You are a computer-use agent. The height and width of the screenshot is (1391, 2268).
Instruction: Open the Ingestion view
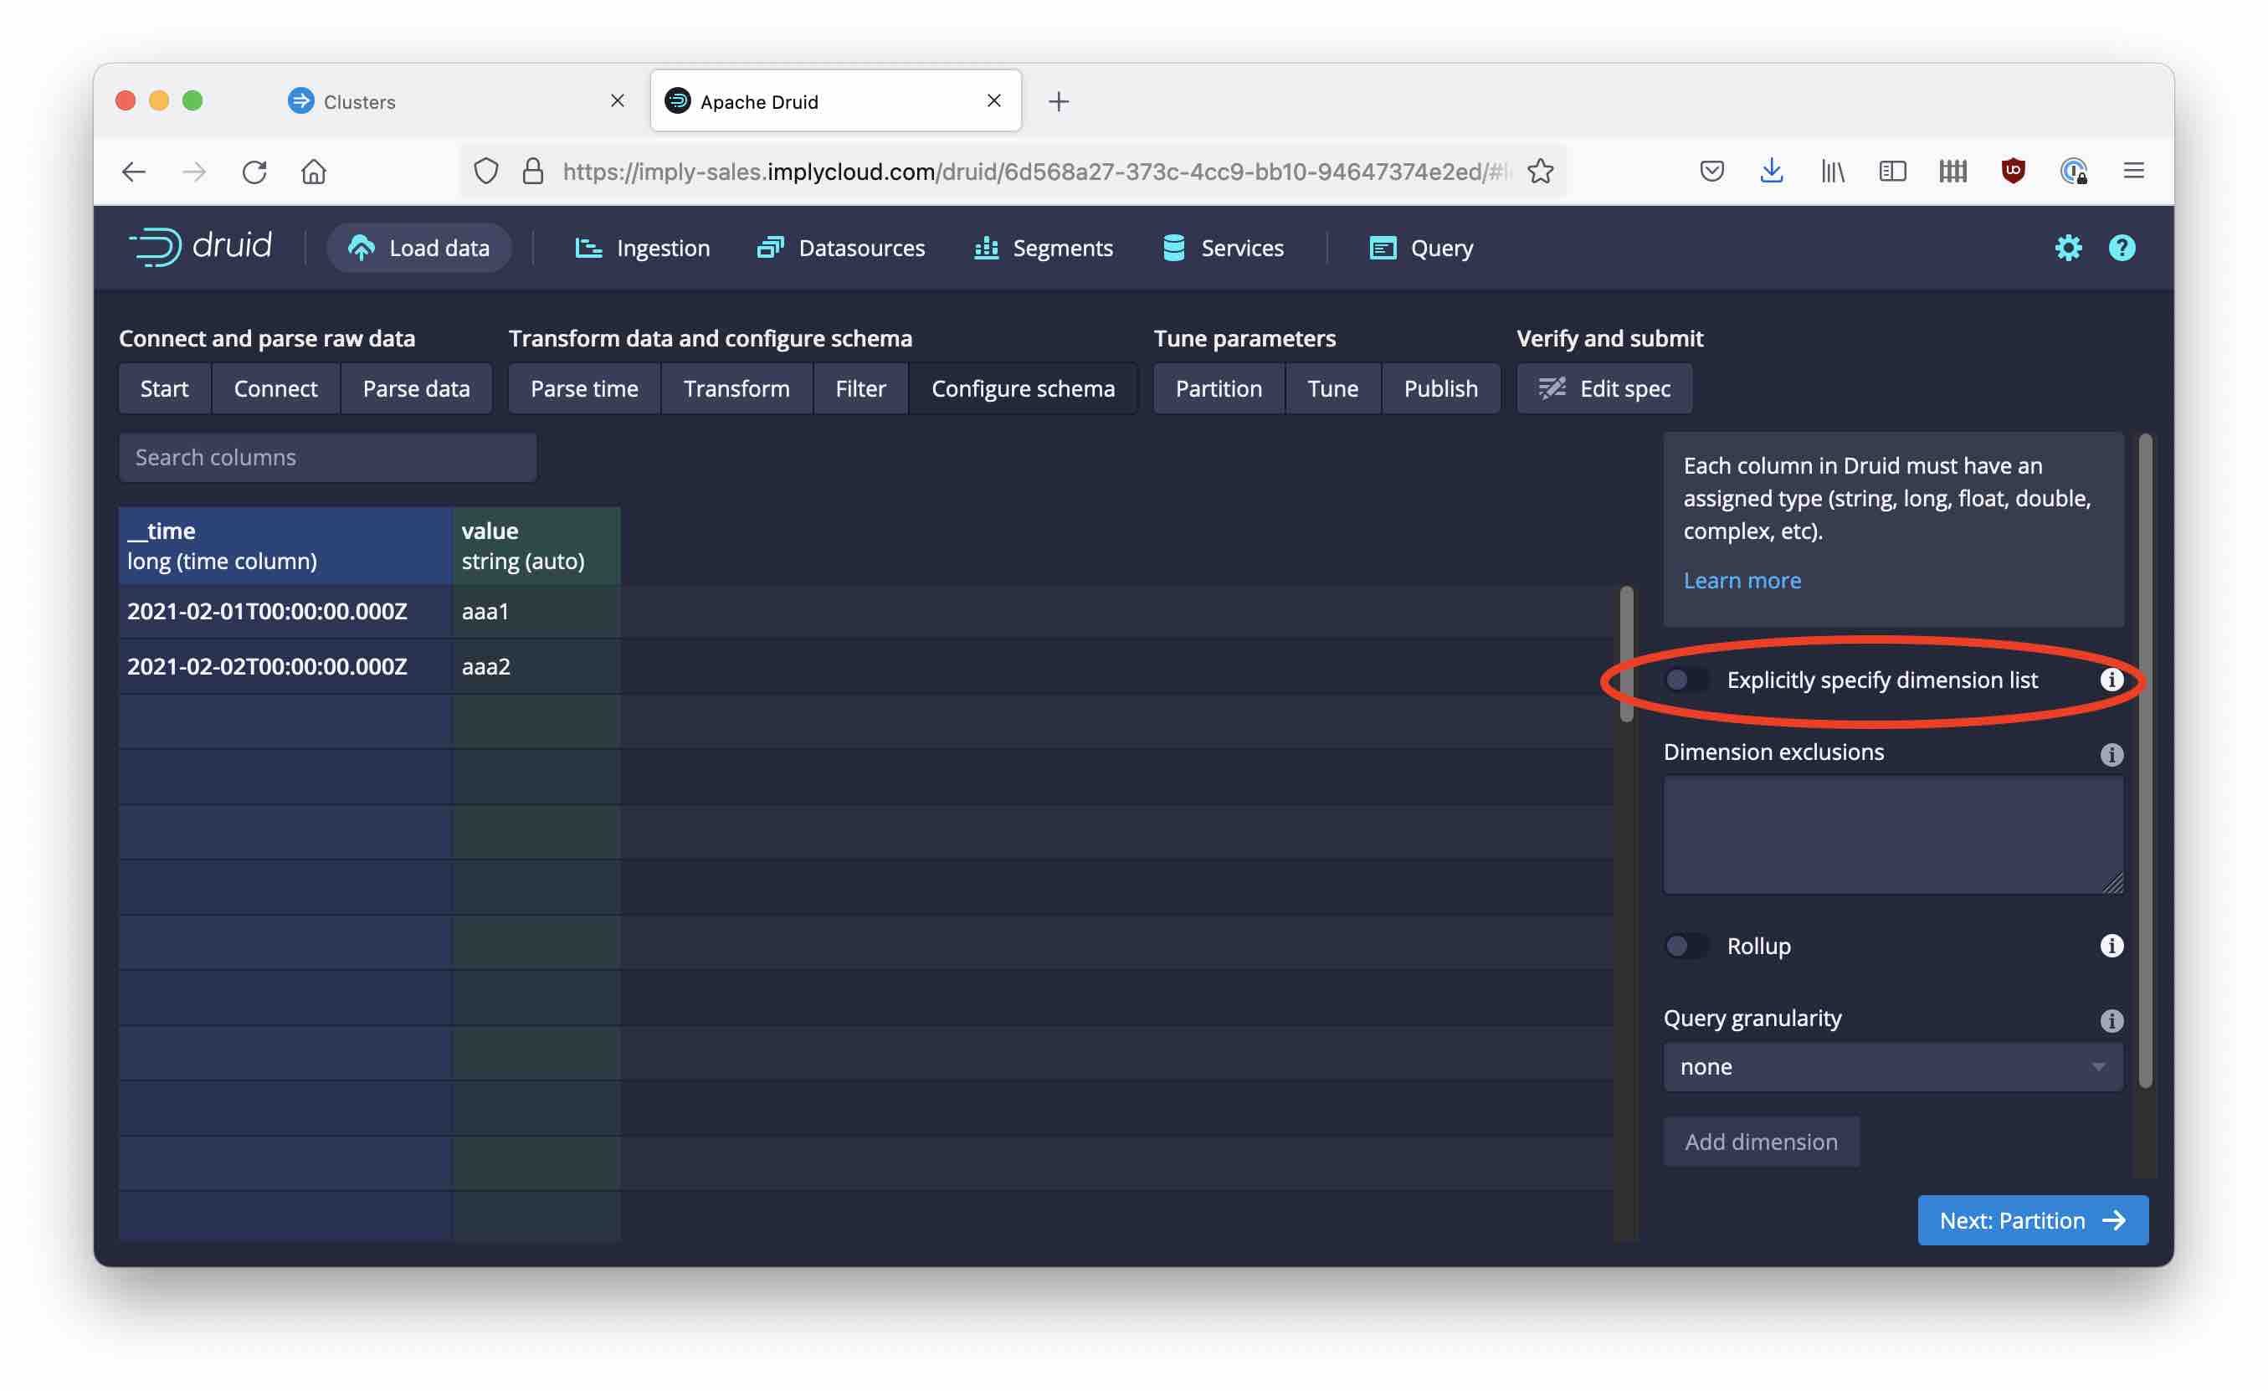pyautogui.click(x=642, y=247)
